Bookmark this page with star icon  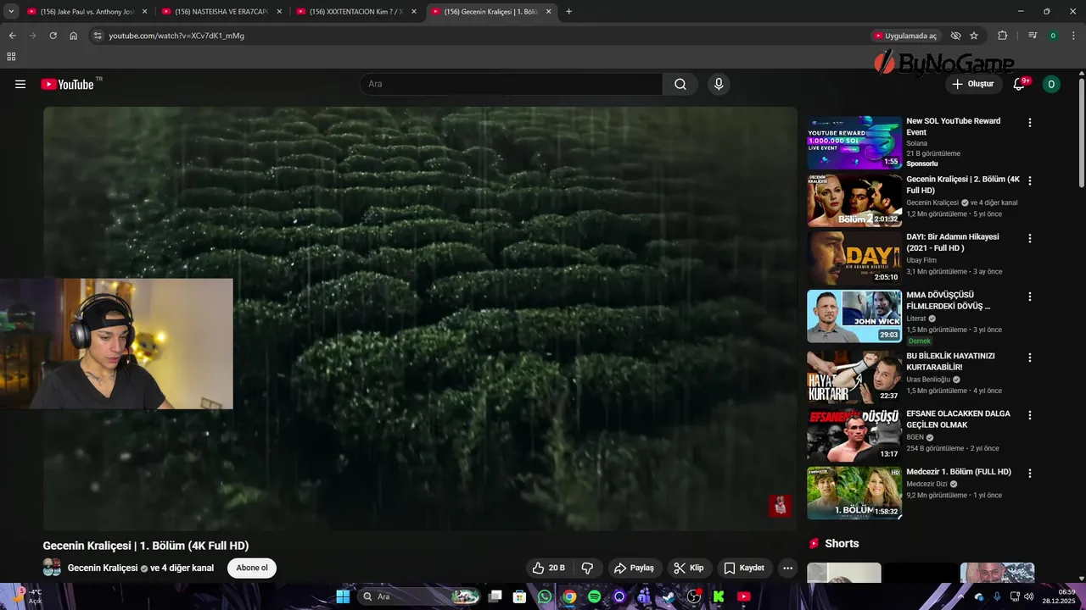tap(974, 36)
